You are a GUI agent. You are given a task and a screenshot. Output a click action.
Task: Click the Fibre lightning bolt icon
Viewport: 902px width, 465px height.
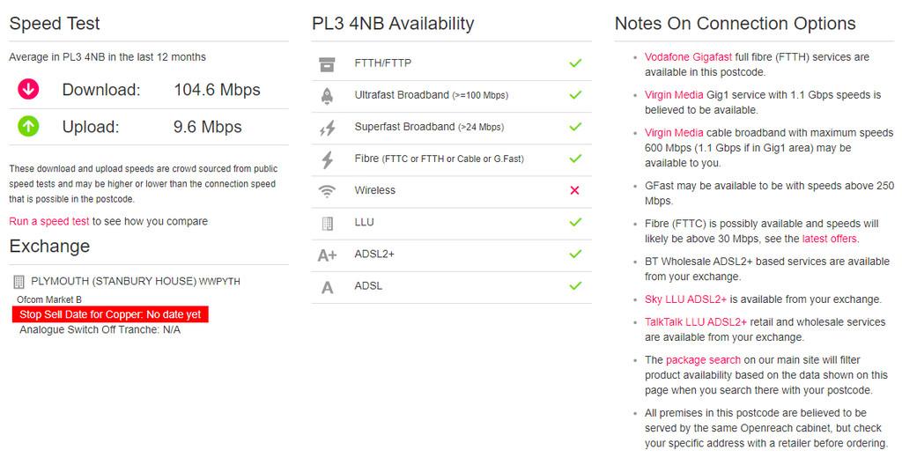pos(328,159)
